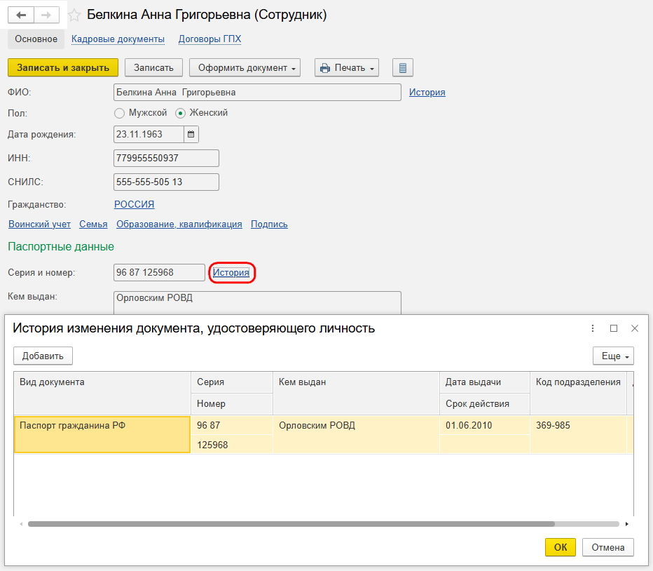Open the Воинский учет link
This screenshot has width=653, height=571.
pos(39,224)
